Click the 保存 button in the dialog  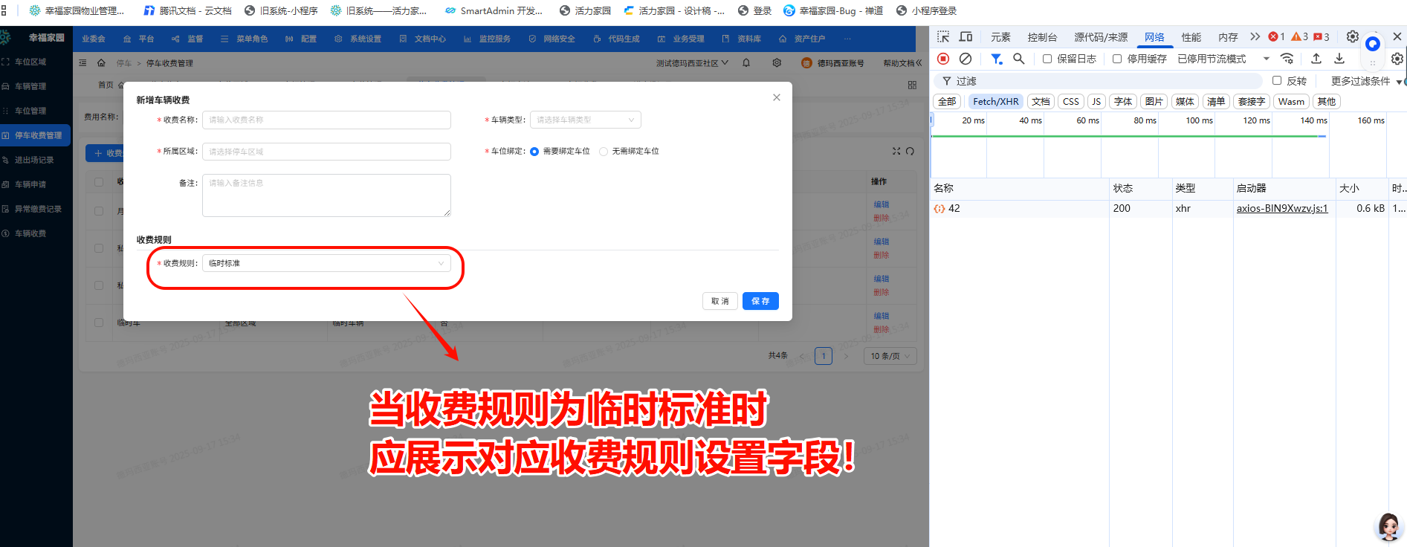tap(760, 301)
